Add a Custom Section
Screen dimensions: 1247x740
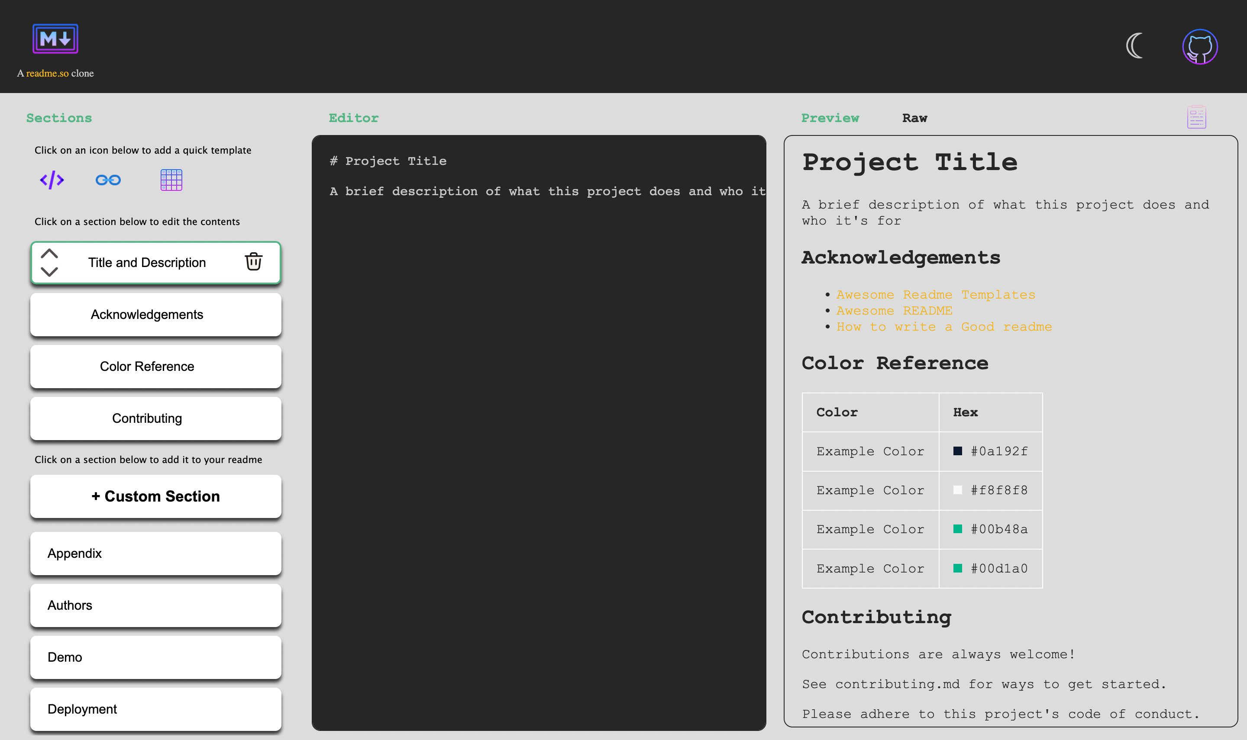[155, 496]
